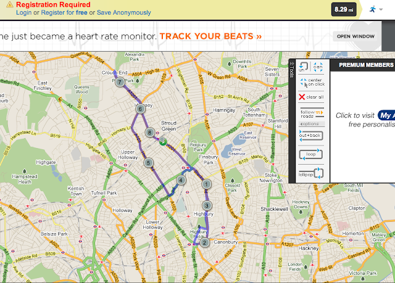Click the Lower Holloway map label
Image resolution: width=395 pixels, height=283 pixels.
(x=152, y=224)
